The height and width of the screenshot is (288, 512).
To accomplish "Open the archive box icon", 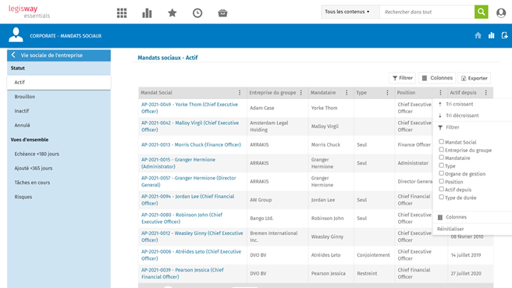I will pyautogui.click(x=222, y=13).
